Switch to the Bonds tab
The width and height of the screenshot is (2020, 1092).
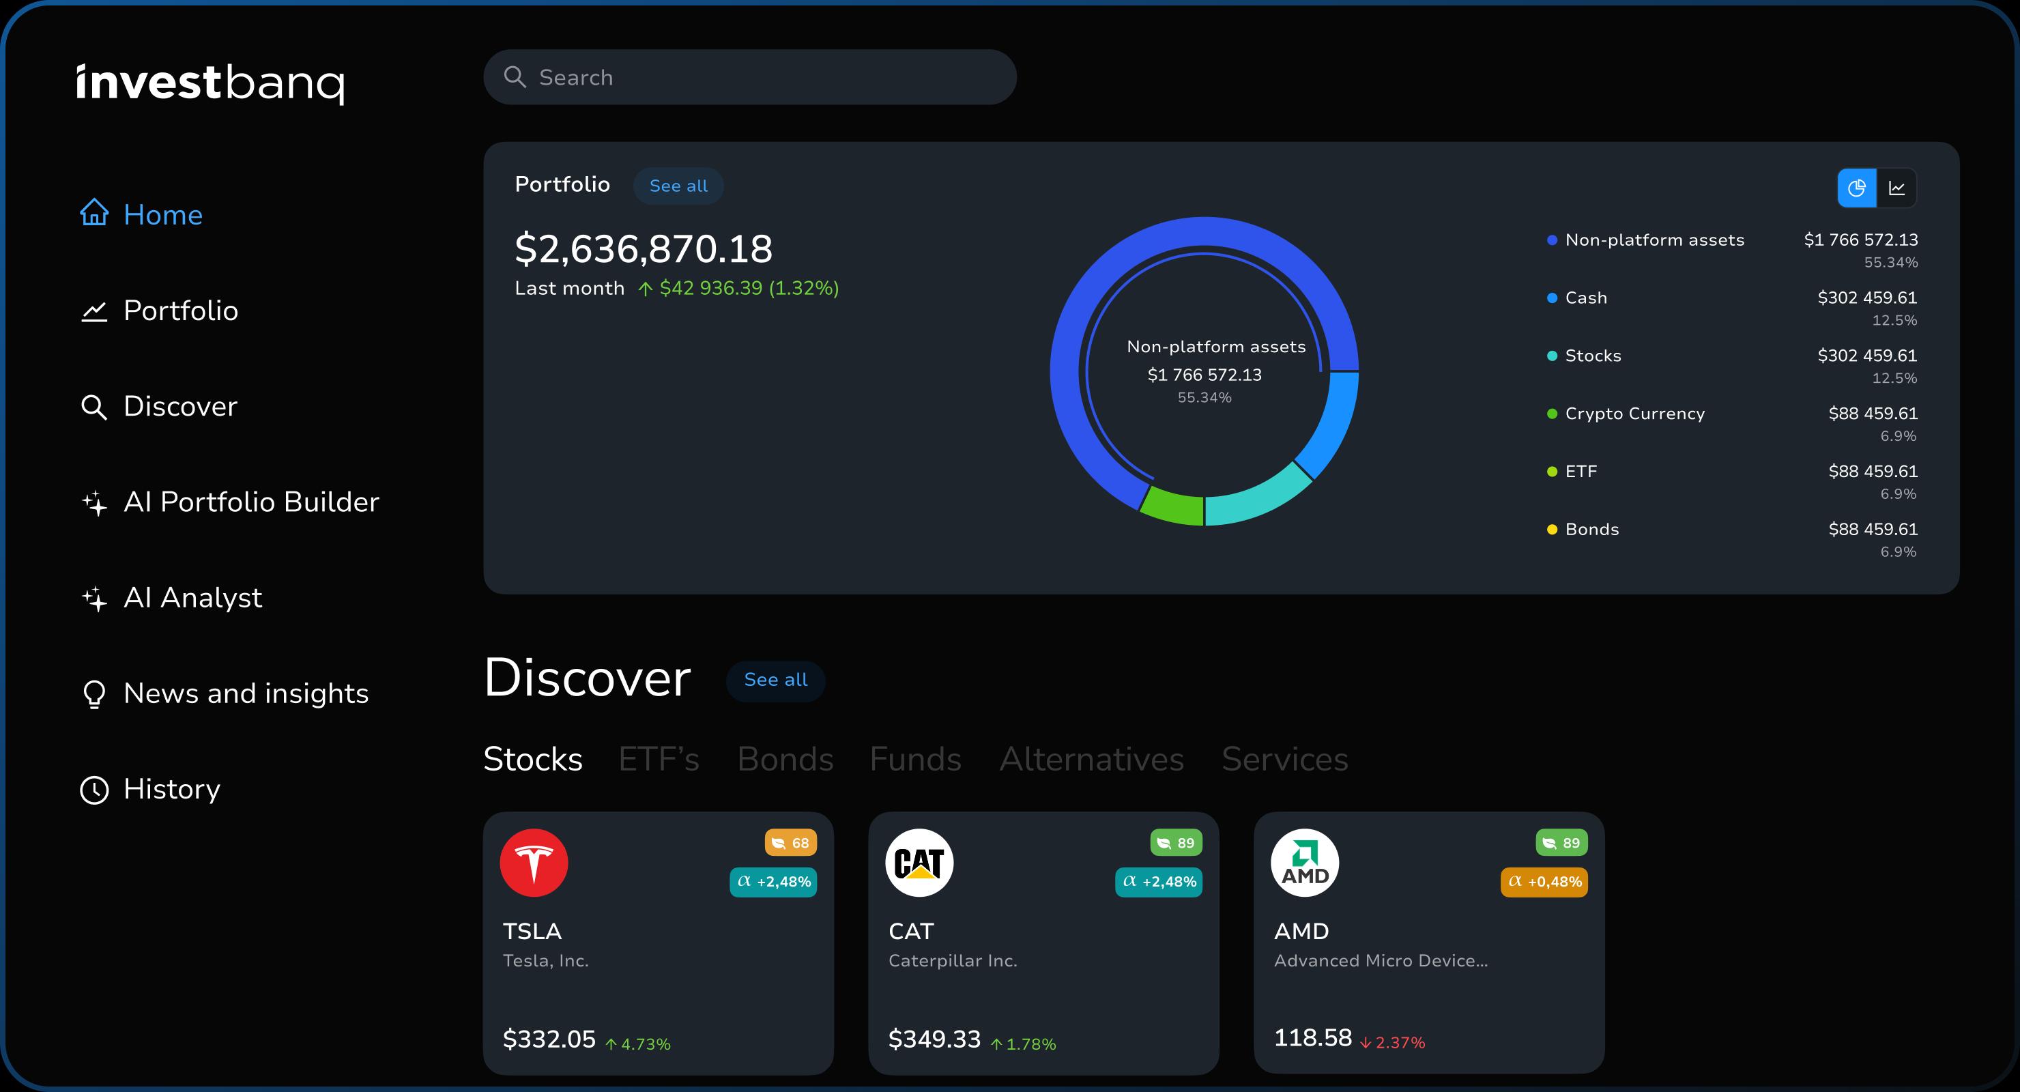pos(785,760)
